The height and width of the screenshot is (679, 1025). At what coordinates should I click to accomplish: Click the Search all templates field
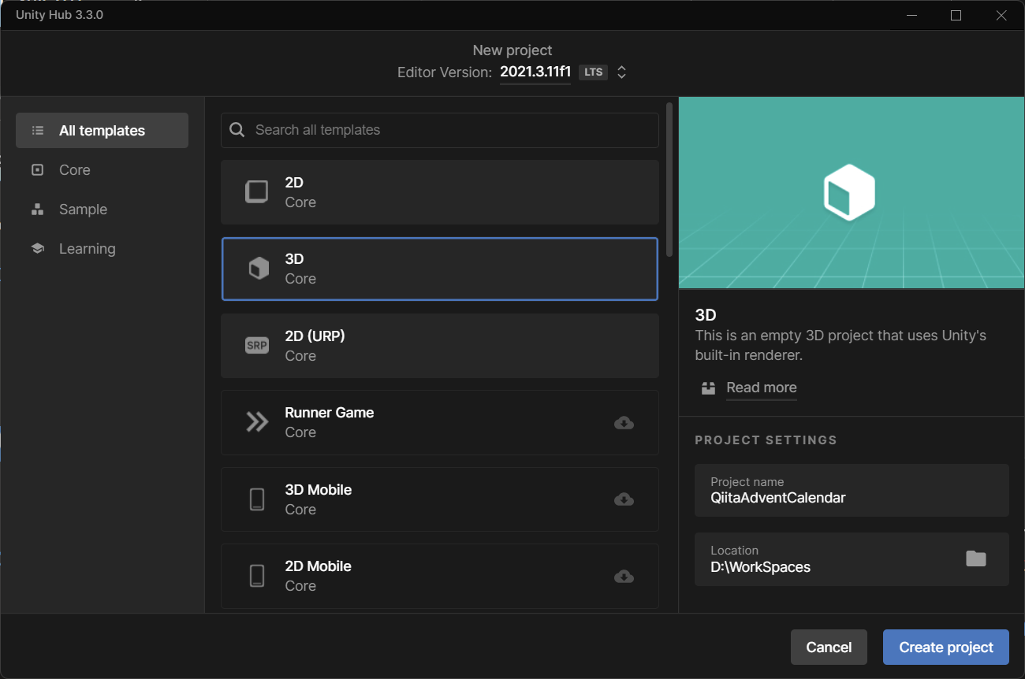[440, 130]
